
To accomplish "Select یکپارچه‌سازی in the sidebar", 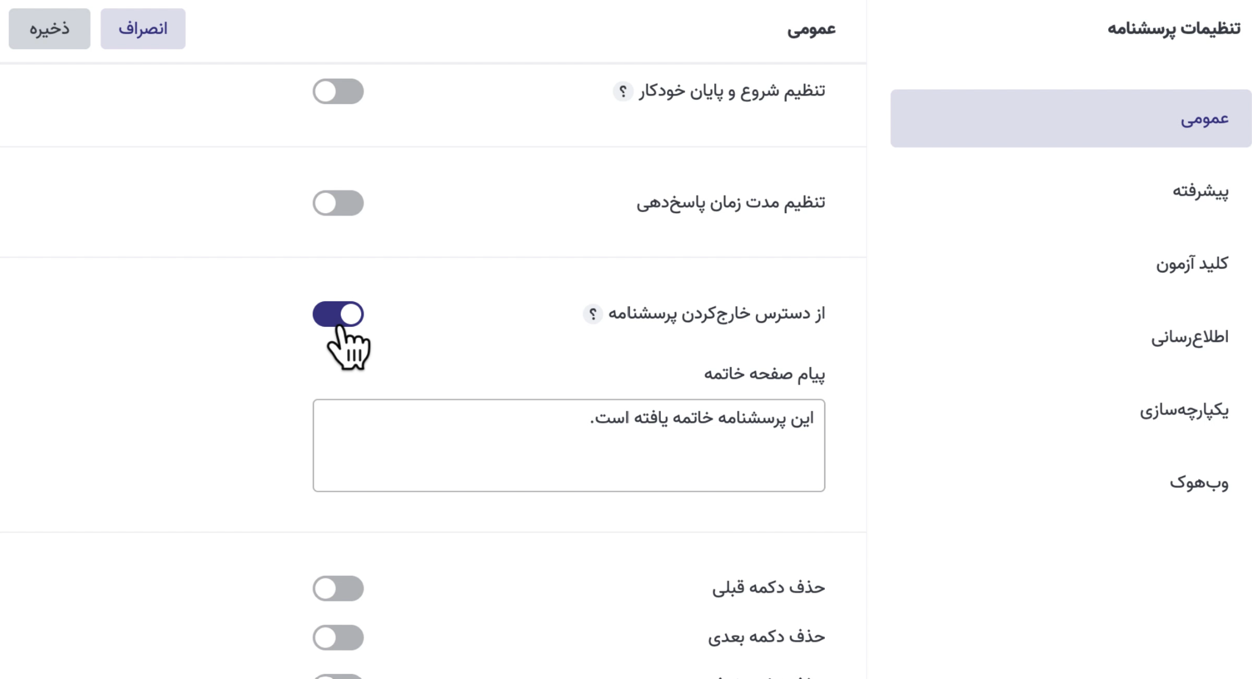I will click(x=1184, y=410).
